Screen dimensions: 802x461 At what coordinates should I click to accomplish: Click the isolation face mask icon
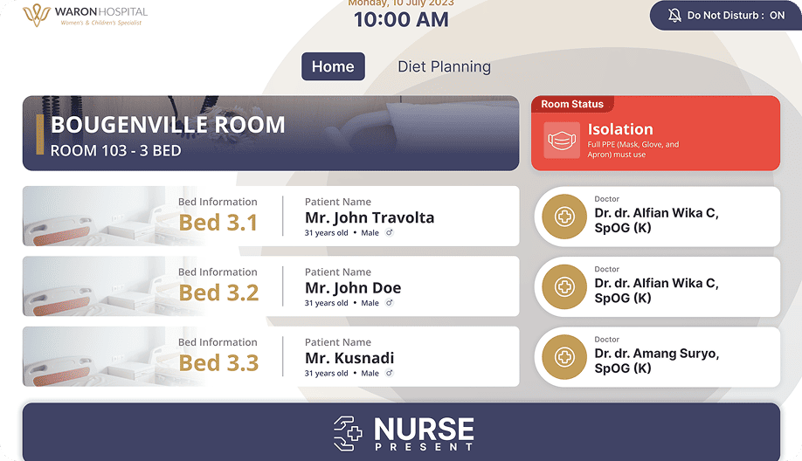562,141
